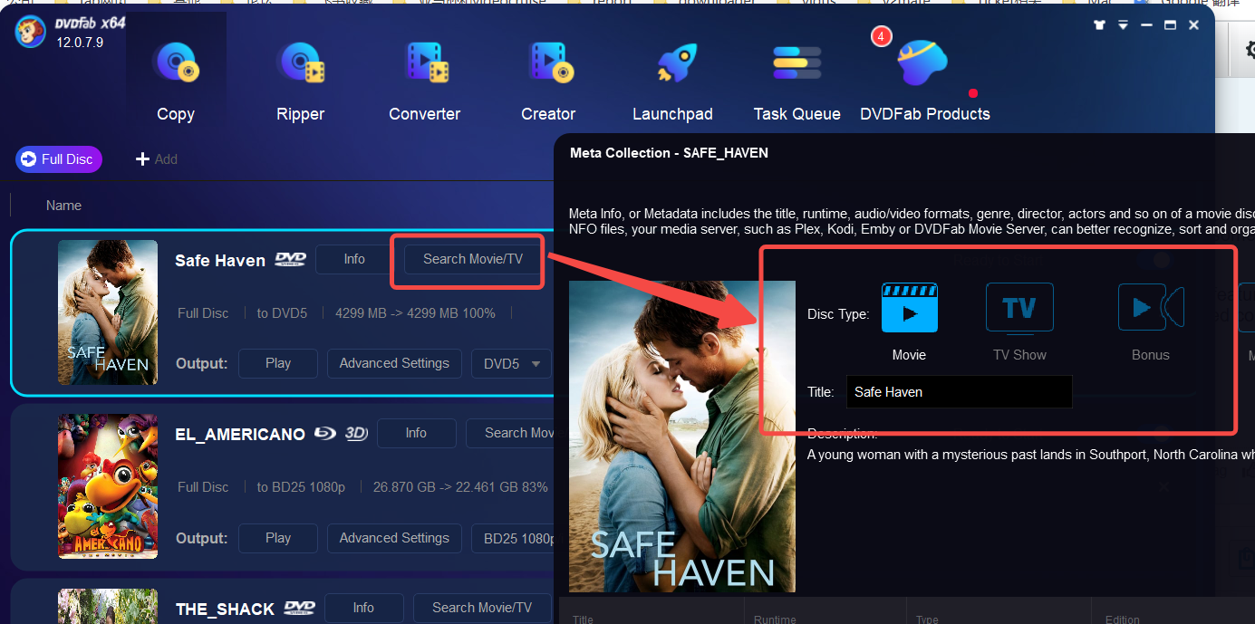Viewport: 1255px width, 624px height.
Task: Open the Copy module
Action: [x=176, y=82]
